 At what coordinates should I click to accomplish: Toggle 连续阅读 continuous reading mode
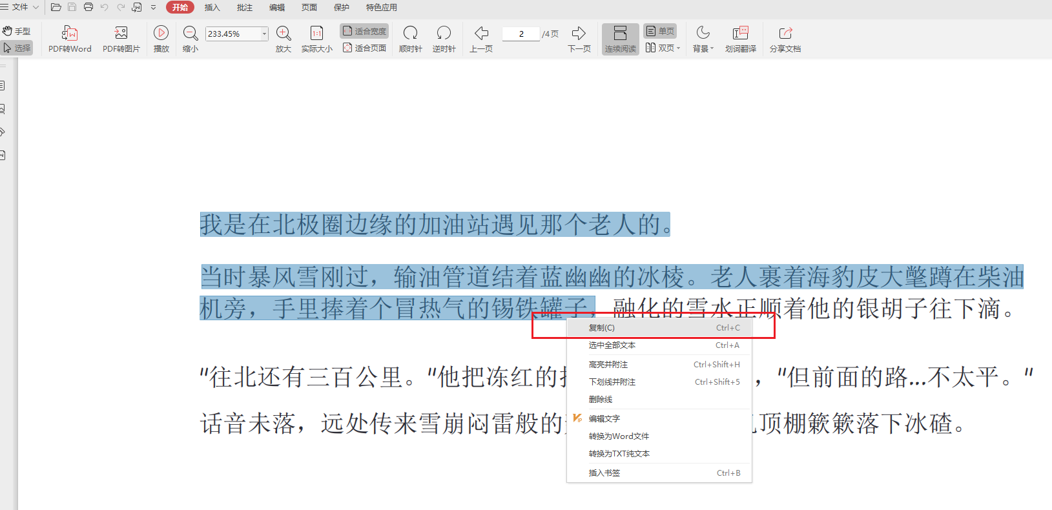(x=621, y=39)
